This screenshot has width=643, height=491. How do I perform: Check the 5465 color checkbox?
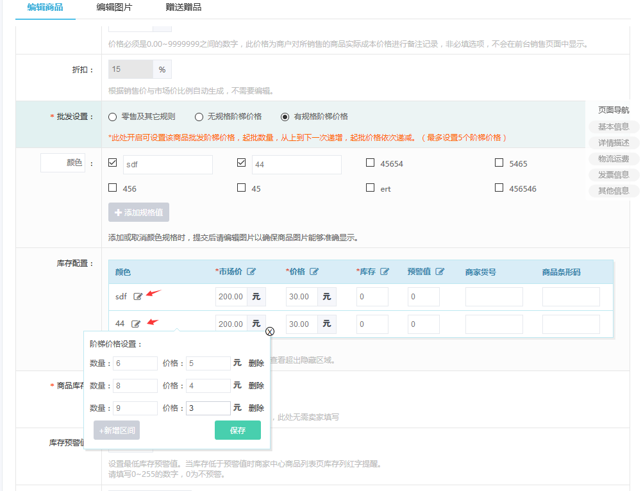click(x=499, y=163)
